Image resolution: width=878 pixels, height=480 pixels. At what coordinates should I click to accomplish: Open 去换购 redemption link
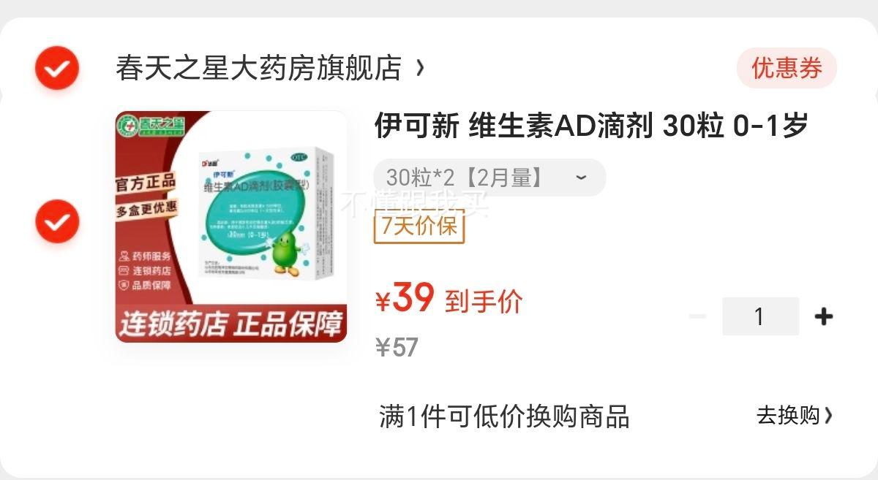tap(788, 416)
